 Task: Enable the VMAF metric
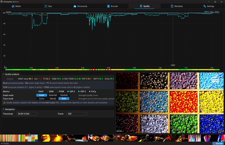40,91
